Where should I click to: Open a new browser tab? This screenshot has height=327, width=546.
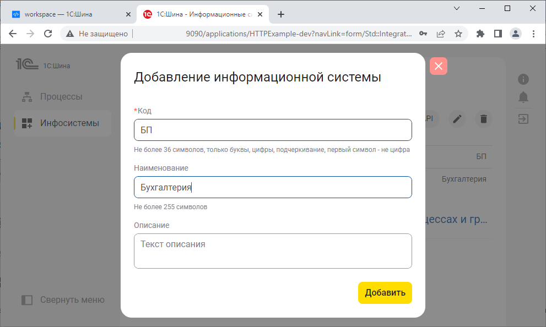[281, 14]
